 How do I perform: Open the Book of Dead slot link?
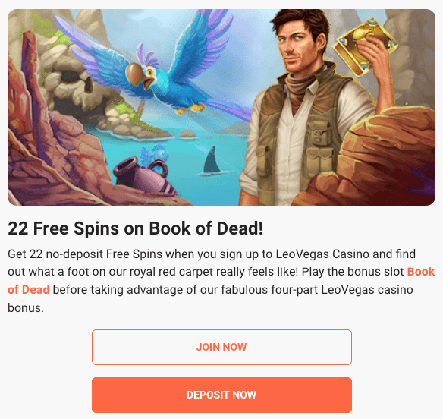(x=221, y=280)
